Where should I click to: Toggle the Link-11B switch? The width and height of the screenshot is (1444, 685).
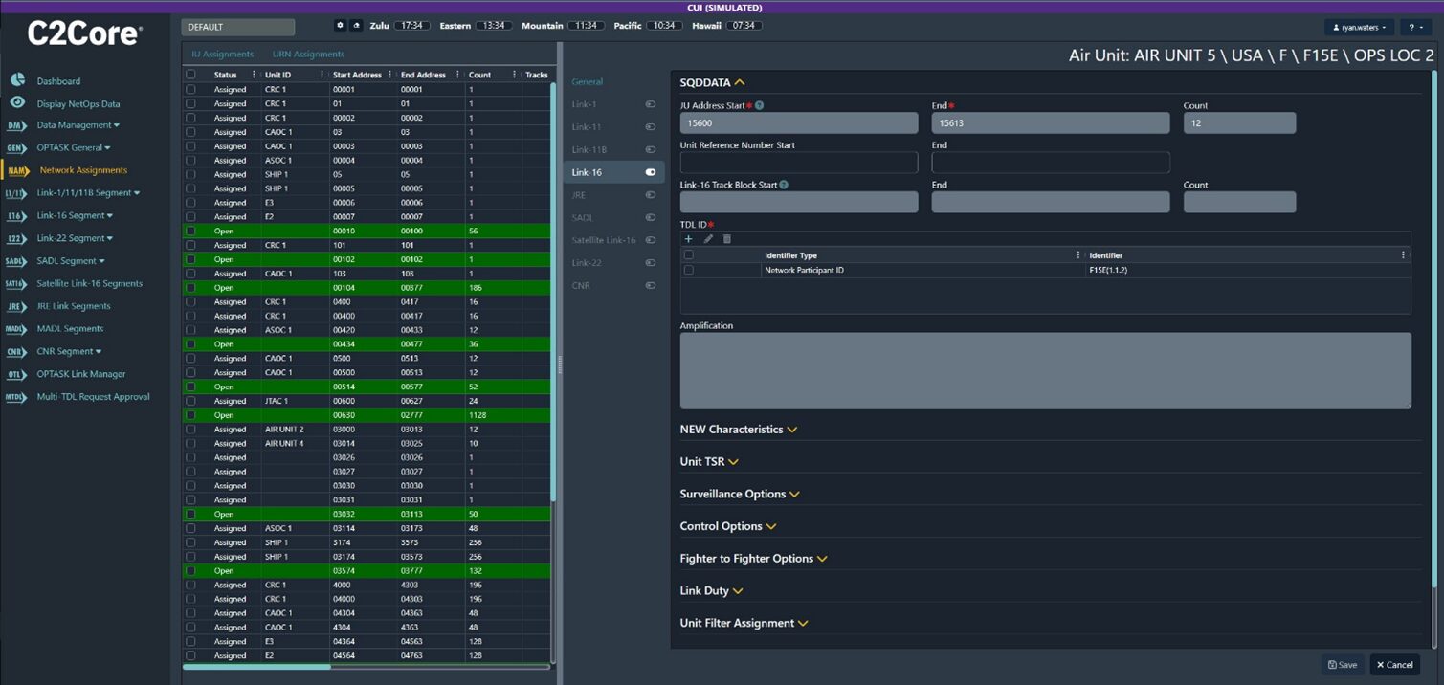pos(651,150)
